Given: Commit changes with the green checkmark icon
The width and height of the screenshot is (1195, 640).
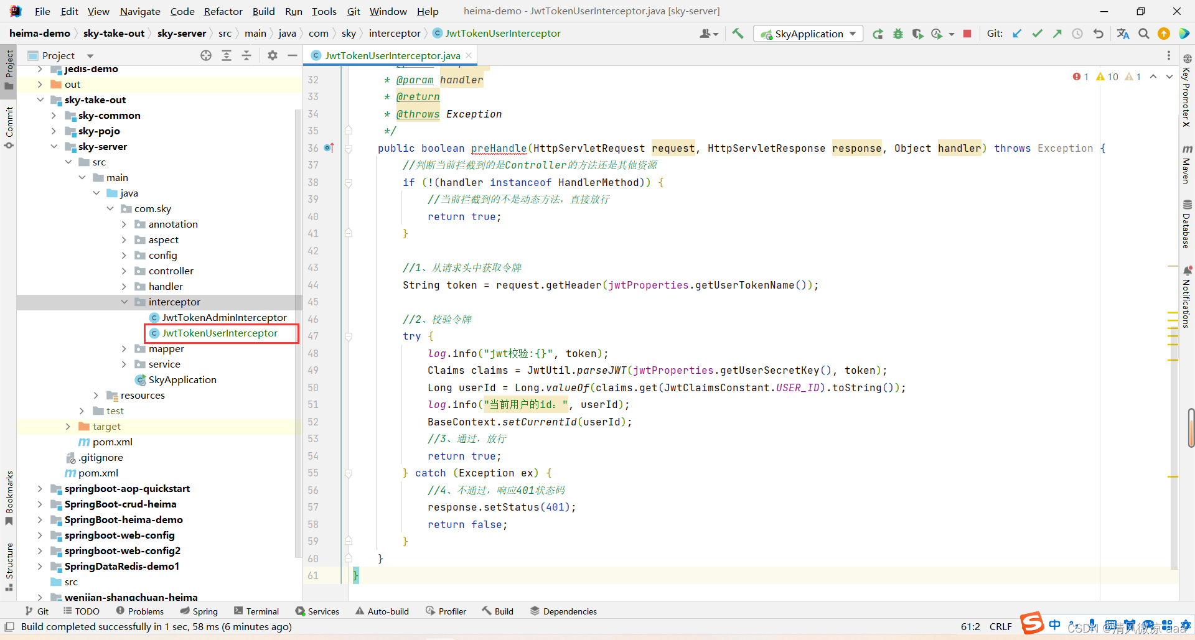Looking at the screenshot, I should [x=1037, y=34].
